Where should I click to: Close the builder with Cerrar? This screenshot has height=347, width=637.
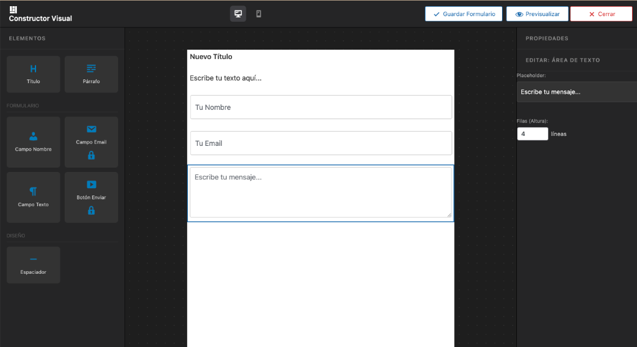point(601,14)
